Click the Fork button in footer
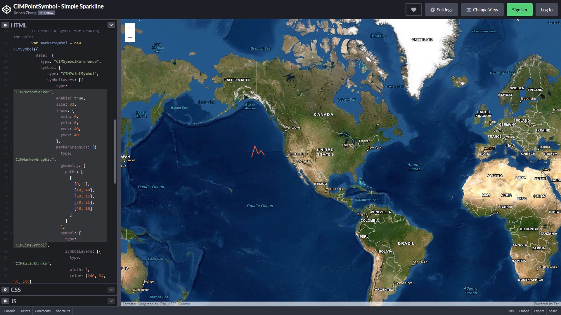This screenshot has height=315, width=561. coord(510,311)
